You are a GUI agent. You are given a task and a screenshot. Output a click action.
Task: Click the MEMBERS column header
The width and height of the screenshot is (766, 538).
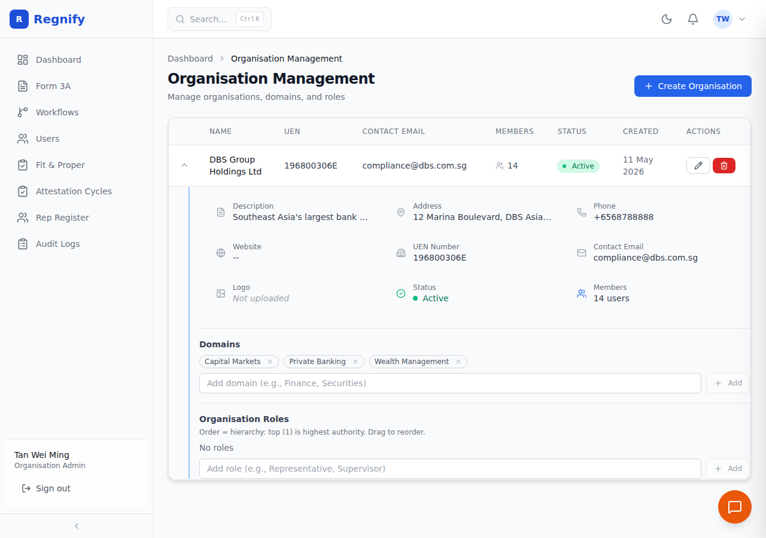tap(515, 132)
